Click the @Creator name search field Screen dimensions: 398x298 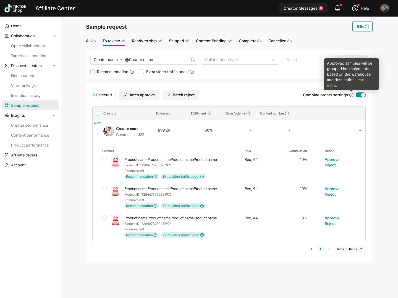click(x=156, y=60)
